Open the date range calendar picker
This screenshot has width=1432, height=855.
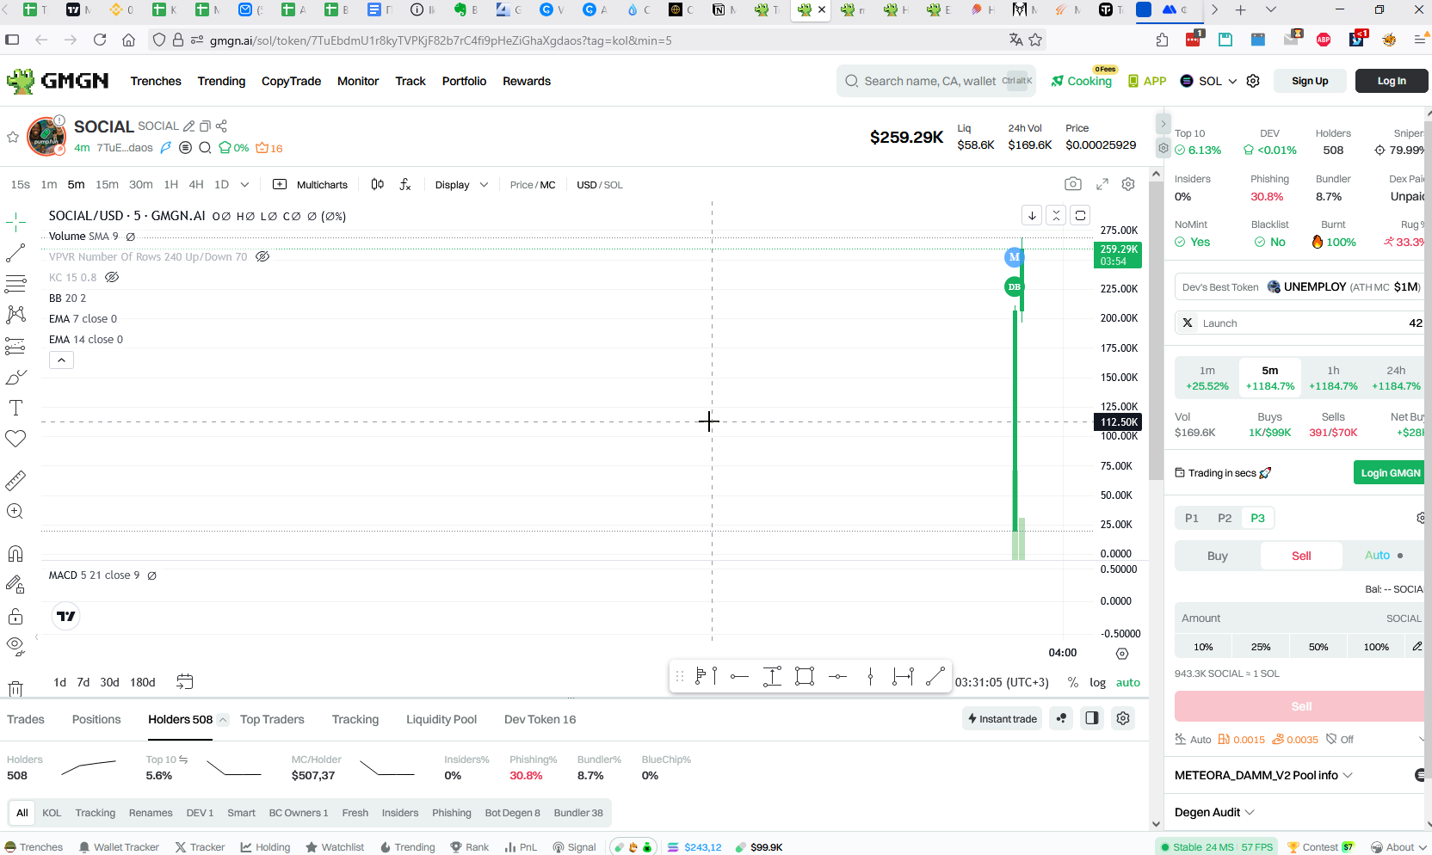pos(184,682)
